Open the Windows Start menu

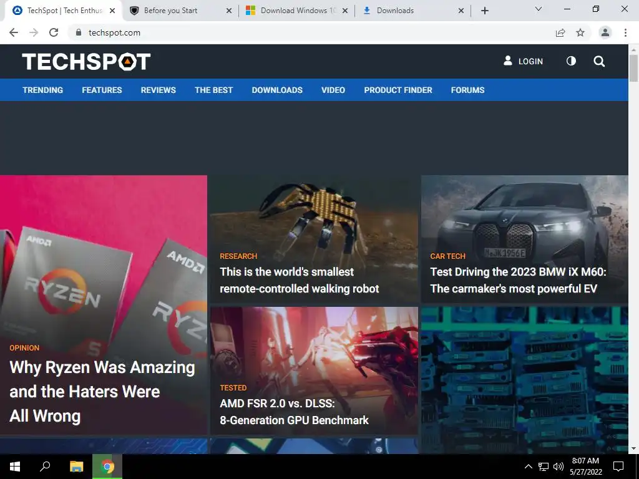(x=15, y=467)
